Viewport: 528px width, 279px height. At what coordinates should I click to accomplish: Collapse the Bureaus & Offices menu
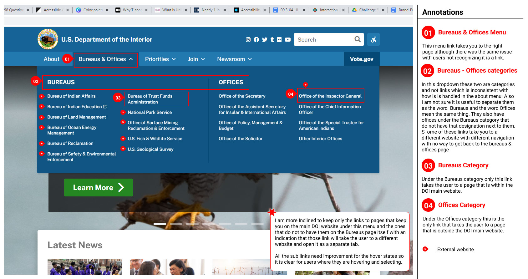coord(106,59)
